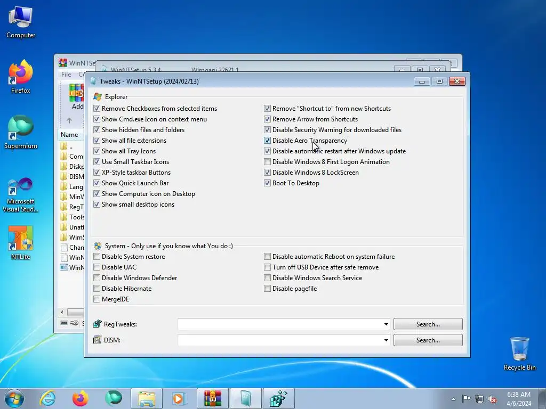Open the network tray icon
Image resolution: width=546 pixels, height=409 pixels.
click(479, 399)
